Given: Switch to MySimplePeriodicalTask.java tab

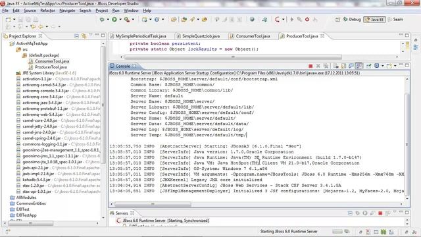Looking at the screenshot, I should coord(137,36).
